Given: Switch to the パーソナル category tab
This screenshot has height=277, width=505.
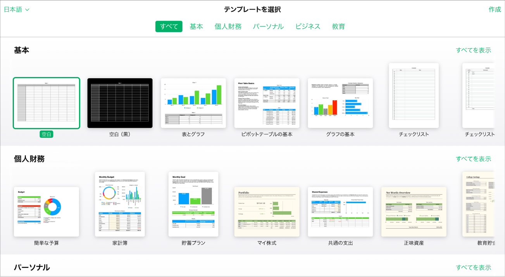Looking at the screenshot, I should tap(268, 26).
